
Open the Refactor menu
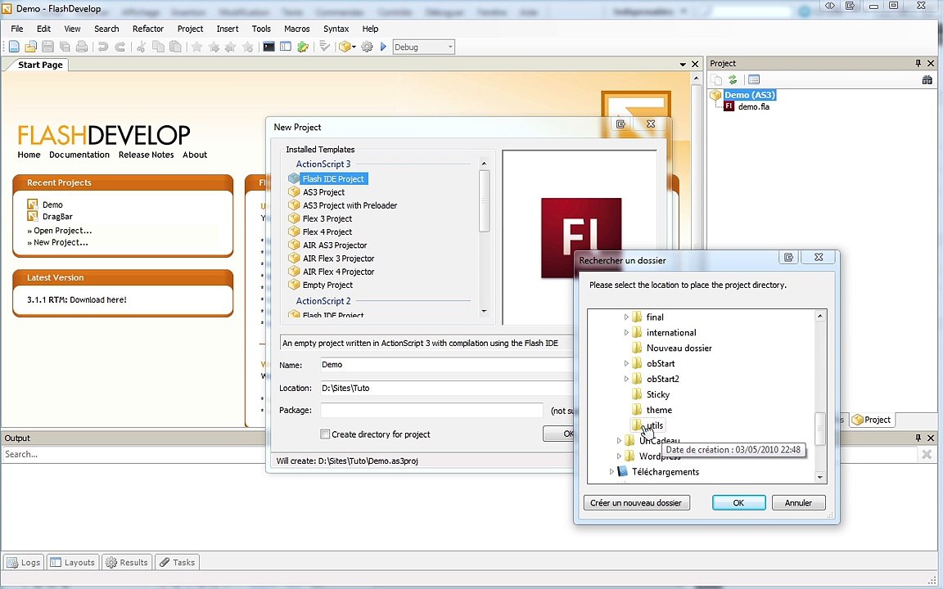coord(148,29)
